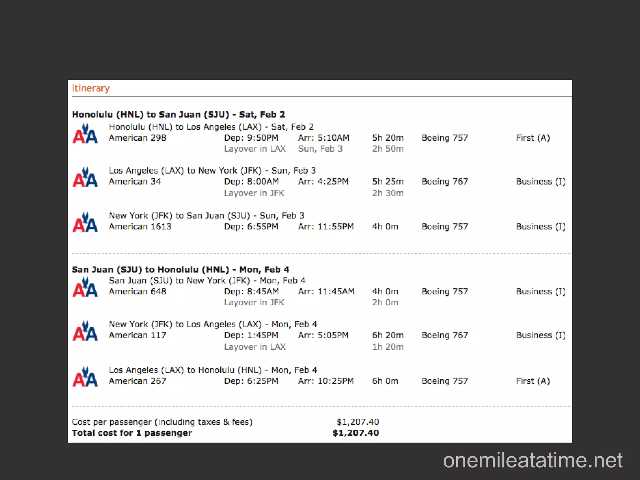Click the American Airlines logo beside flight American 648
This screenshot has height=480, width=640.
click(x=85, y=287)
